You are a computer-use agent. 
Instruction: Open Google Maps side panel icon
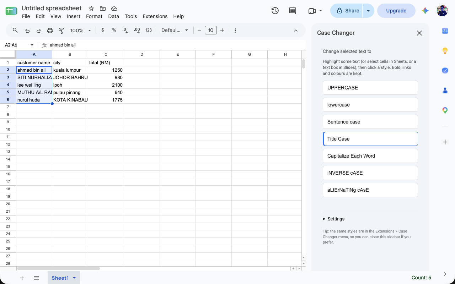click(x=445, y=110)
